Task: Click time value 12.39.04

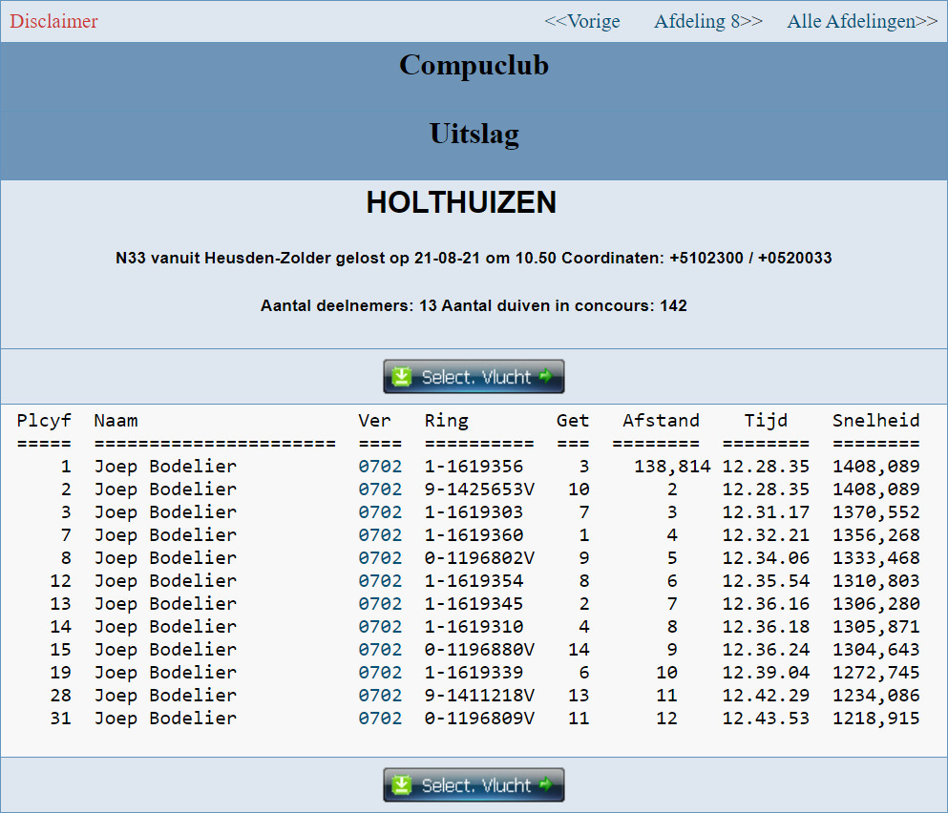Action: pyautogui.click(x=766, y=674)
